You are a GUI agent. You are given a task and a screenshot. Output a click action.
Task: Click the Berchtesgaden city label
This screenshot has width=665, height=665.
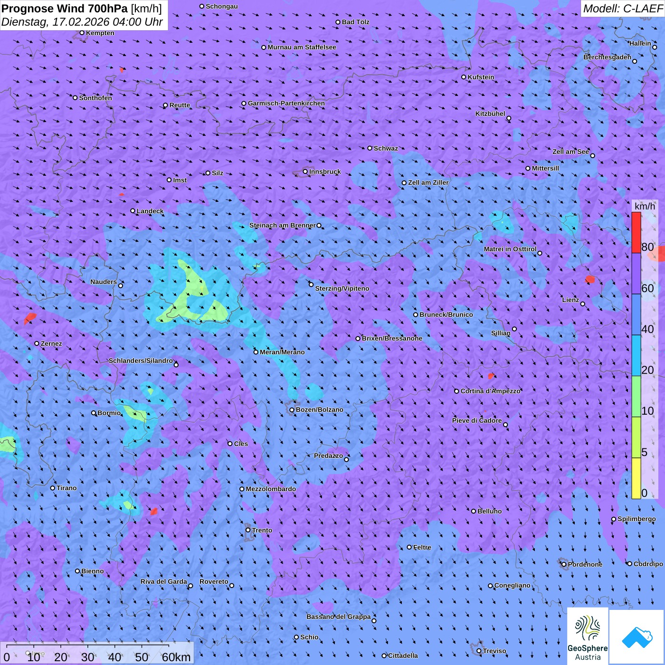[x=607, y=57]
